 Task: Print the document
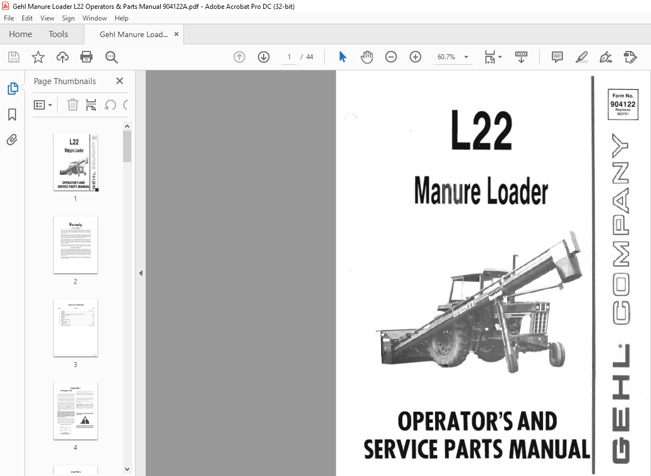pos(86,57)
